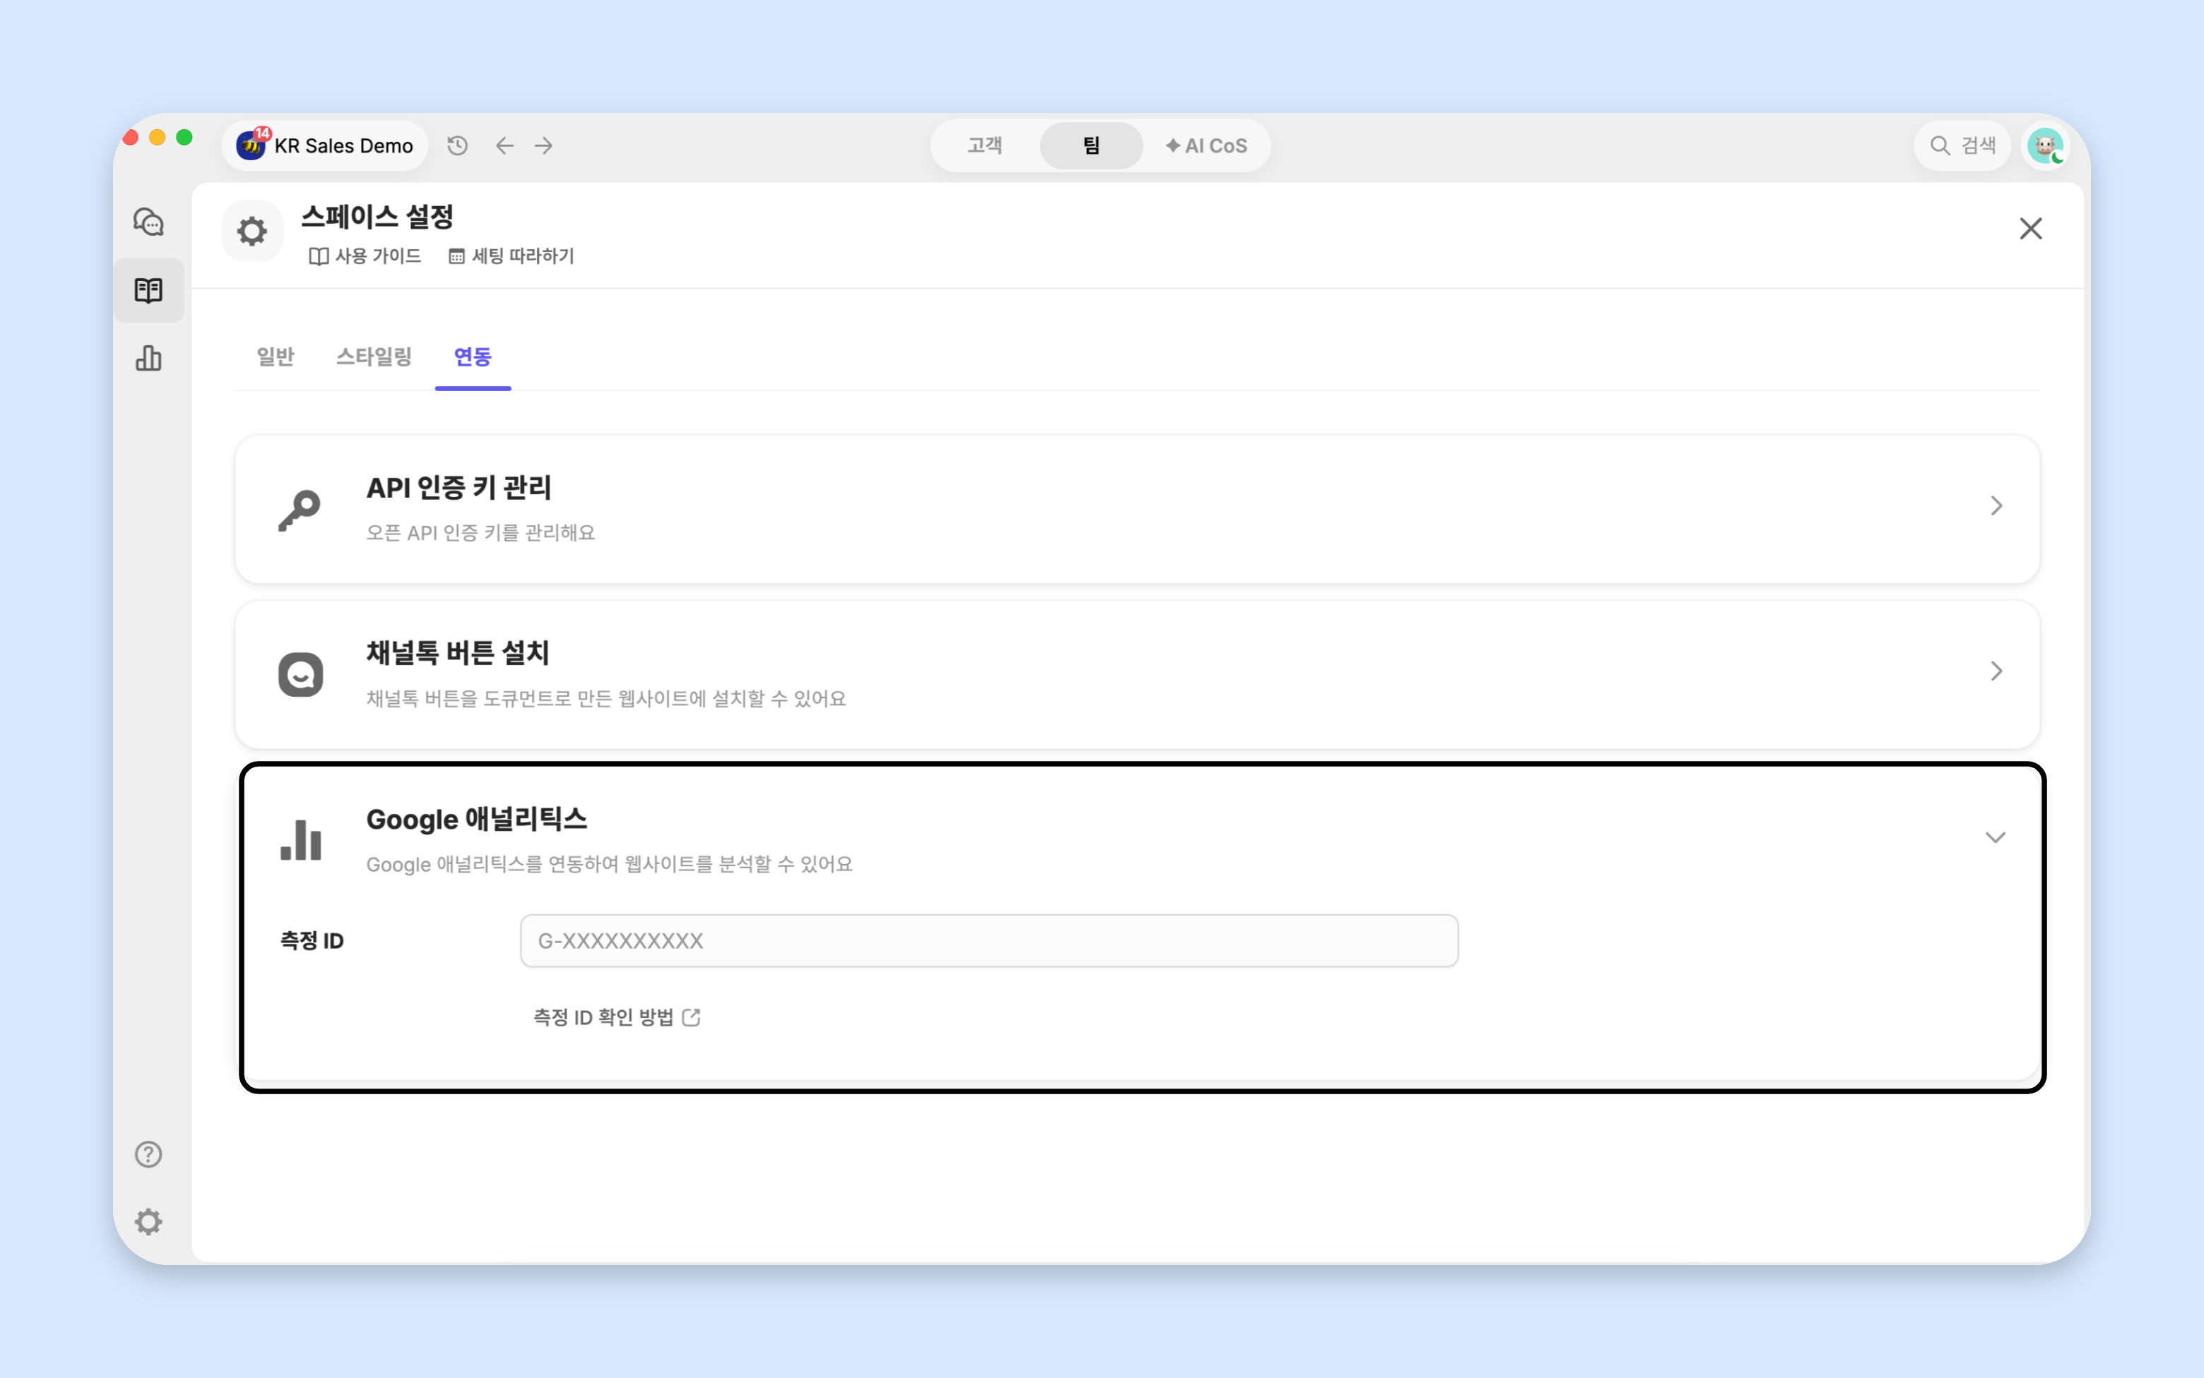Open the documents book sidebar icon
The height and width of the screenshot is (1378, 2204).
tap(148, 291)
